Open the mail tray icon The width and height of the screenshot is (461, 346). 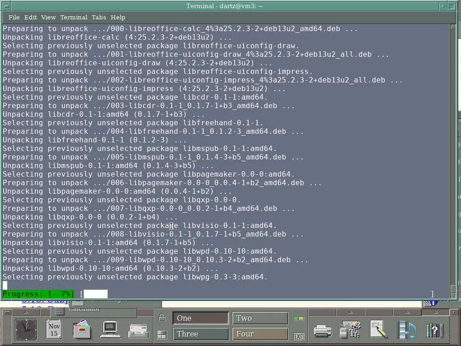click(x=139, y=331)
